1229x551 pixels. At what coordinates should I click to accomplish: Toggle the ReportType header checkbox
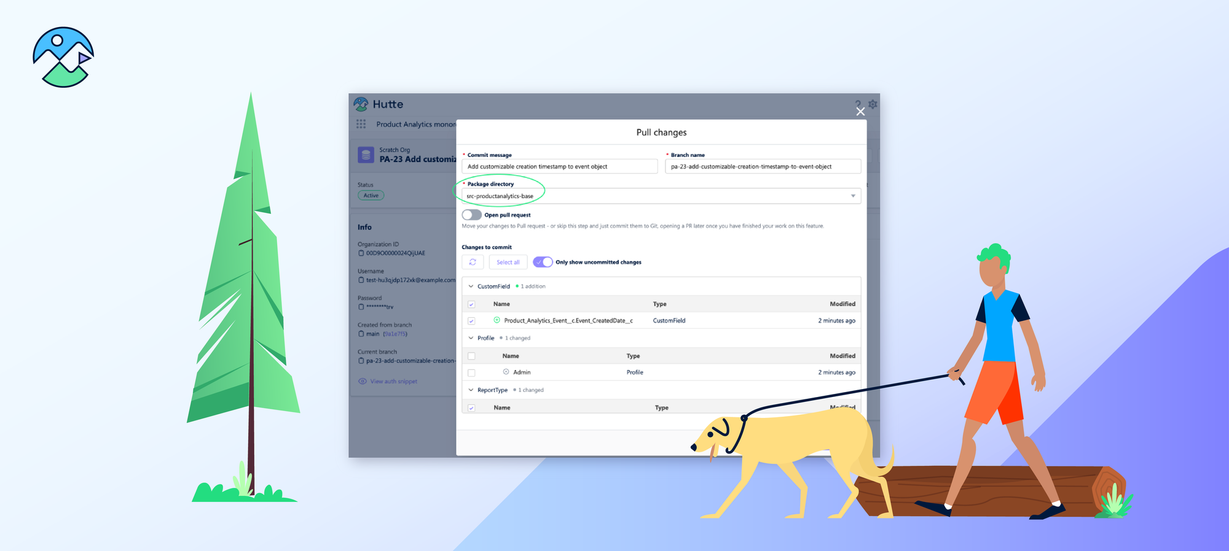pos(471,408)
